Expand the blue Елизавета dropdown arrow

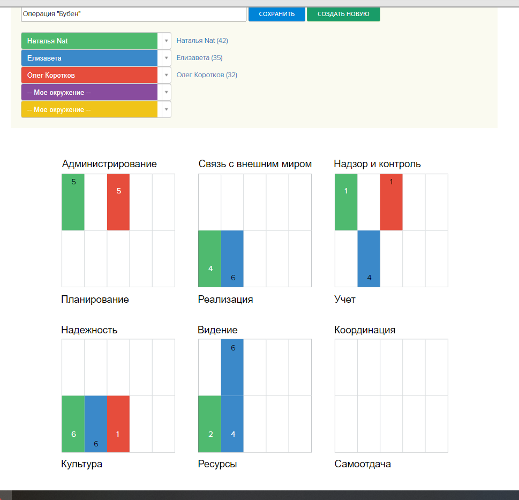pos(166,58)
